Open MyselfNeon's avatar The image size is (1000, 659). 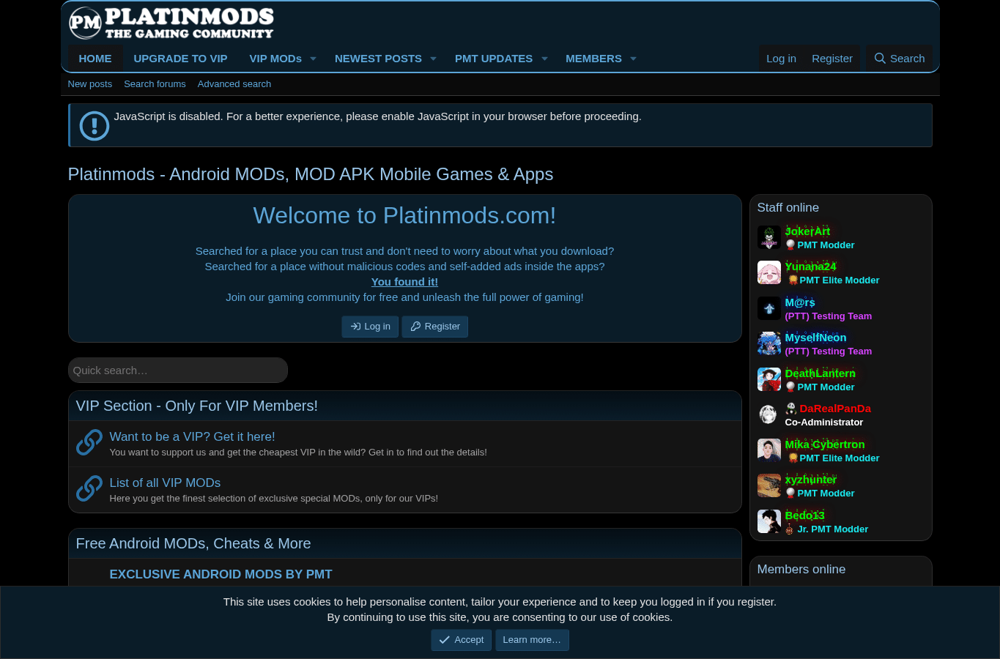pyautogui.click(x=769, y=343)
